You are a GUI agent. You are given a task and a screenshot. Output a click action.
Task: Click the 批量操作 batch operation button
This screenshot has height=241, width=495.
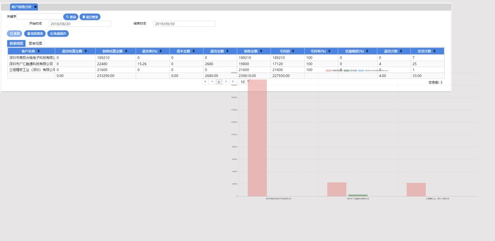click(x=58, y=34)
